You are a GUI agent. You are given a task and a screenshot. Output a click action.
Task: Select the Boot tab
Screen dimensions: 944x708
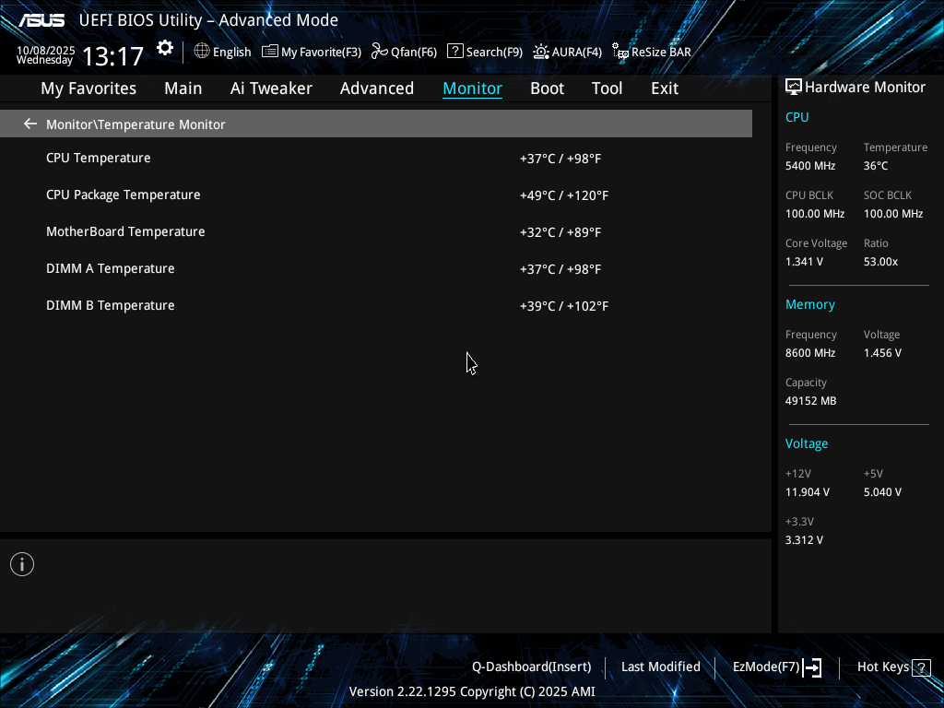(547, 88)
